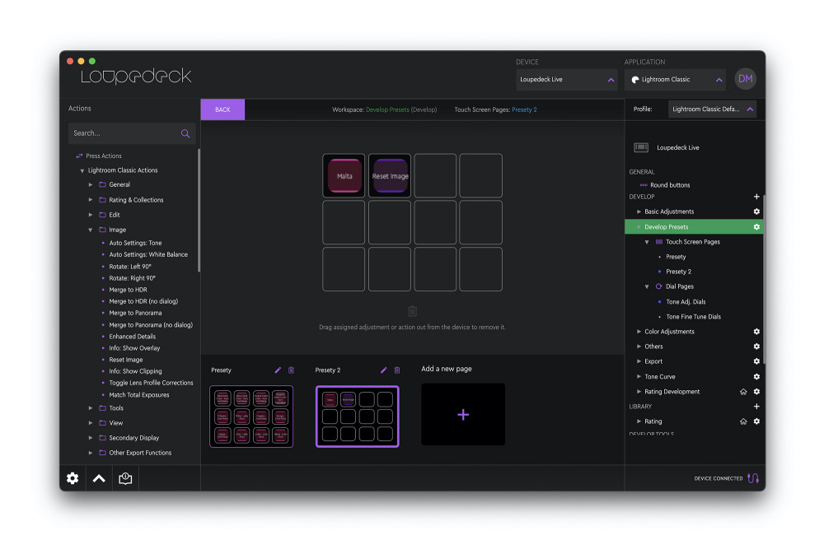
Task: Click the home icon for Rating Development
Action: click(743, 392)
